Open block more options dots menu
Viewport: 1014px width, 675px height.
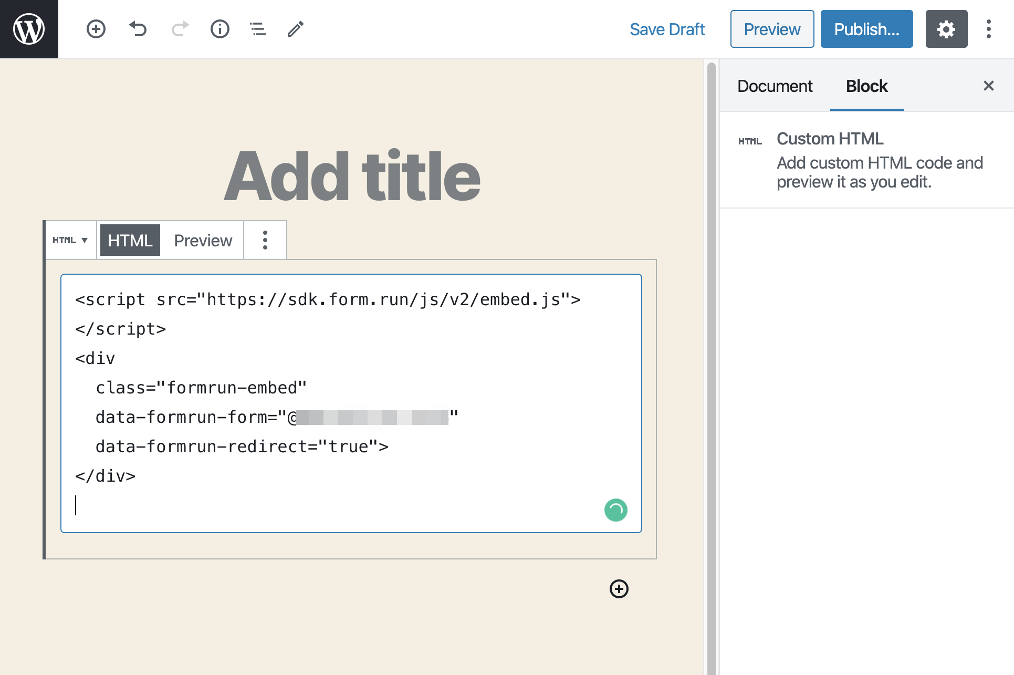265,240
